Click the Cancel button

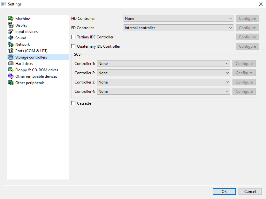pos(250,191)
